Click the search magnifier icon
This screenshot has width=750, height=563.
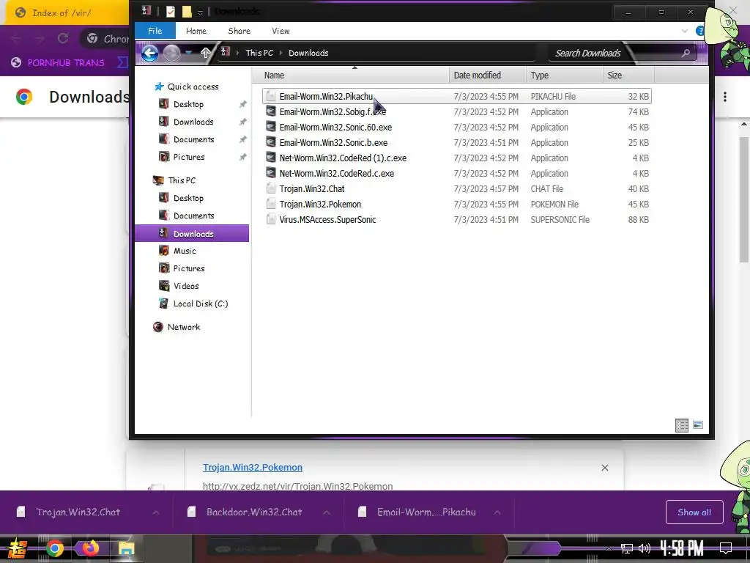pyautogui.click(x=686, y=53)
